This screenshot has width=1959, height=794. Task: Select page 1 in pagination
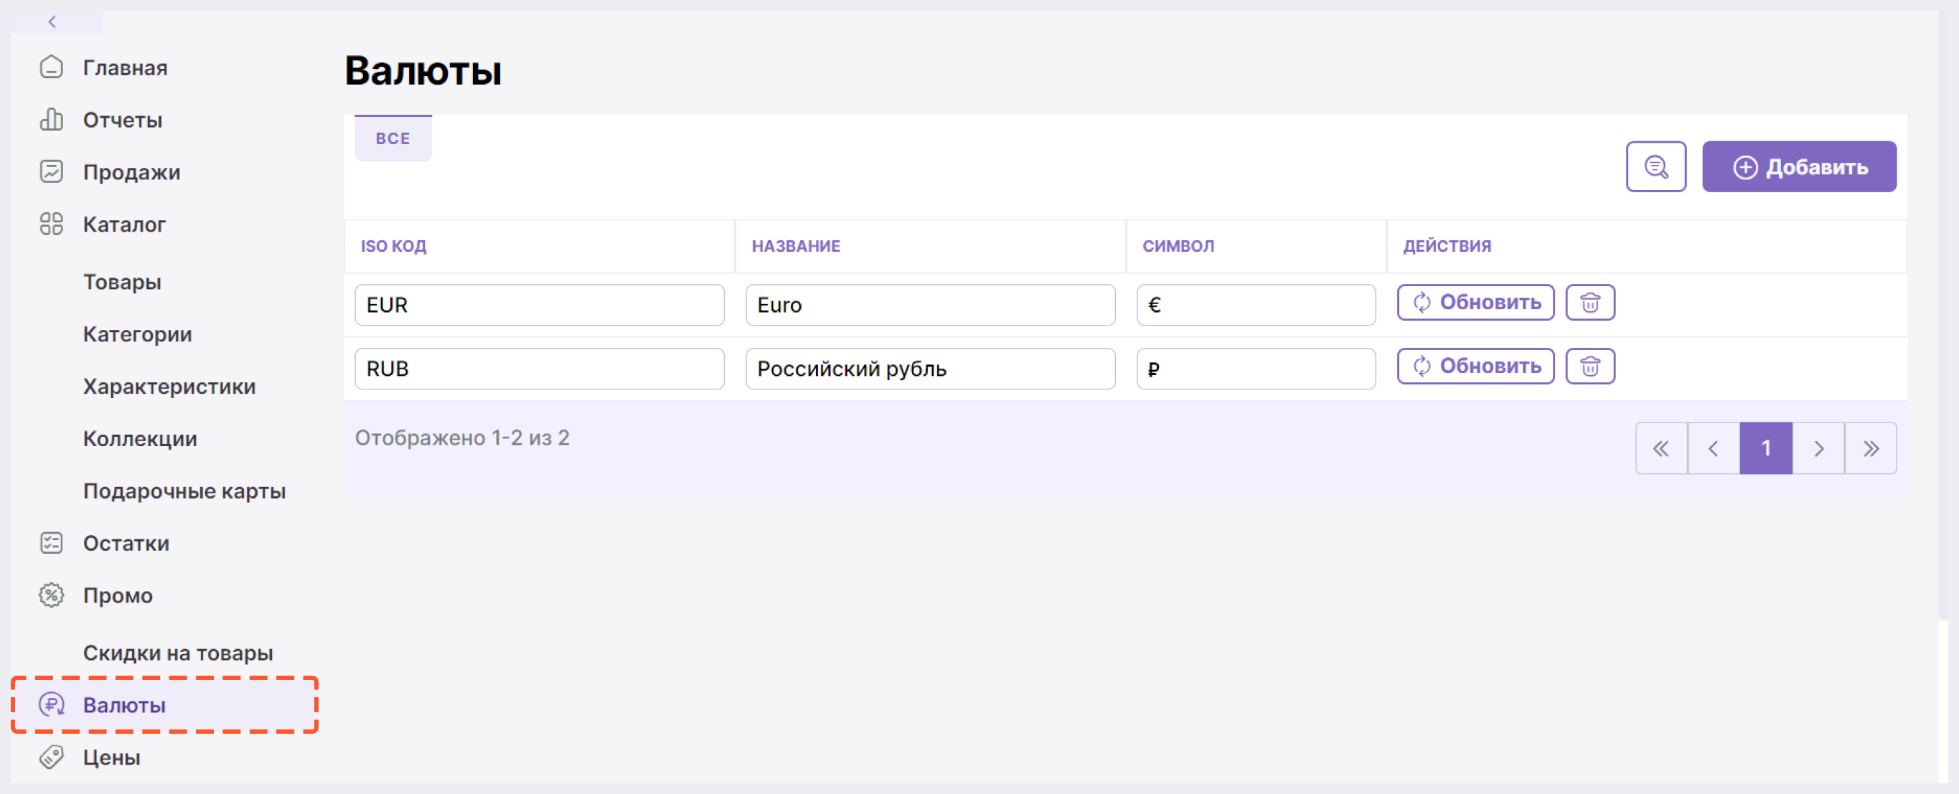point(1766,448)
